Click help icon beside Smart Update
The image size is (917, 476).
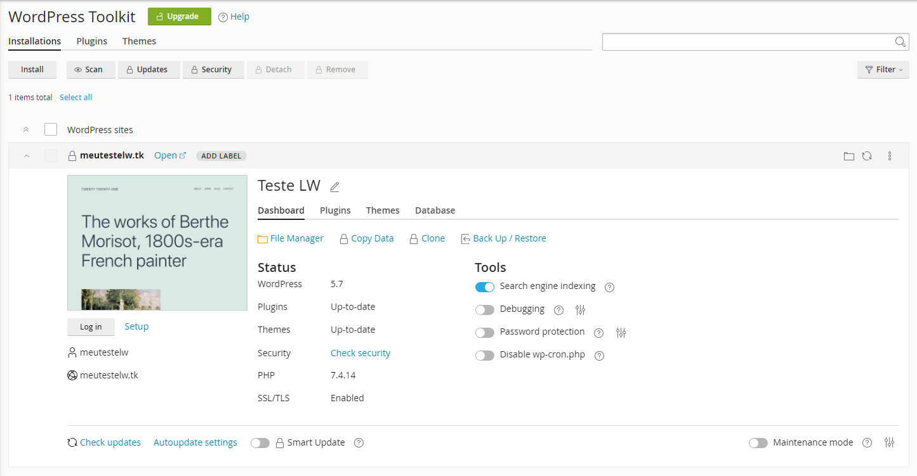pyautogui.click(x=359, y=443)
